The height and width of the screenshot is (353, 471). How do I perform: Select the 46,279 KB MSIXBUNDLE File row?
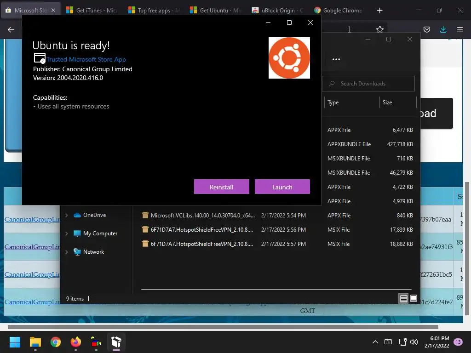pyautogui.click(x=370, y=173)
